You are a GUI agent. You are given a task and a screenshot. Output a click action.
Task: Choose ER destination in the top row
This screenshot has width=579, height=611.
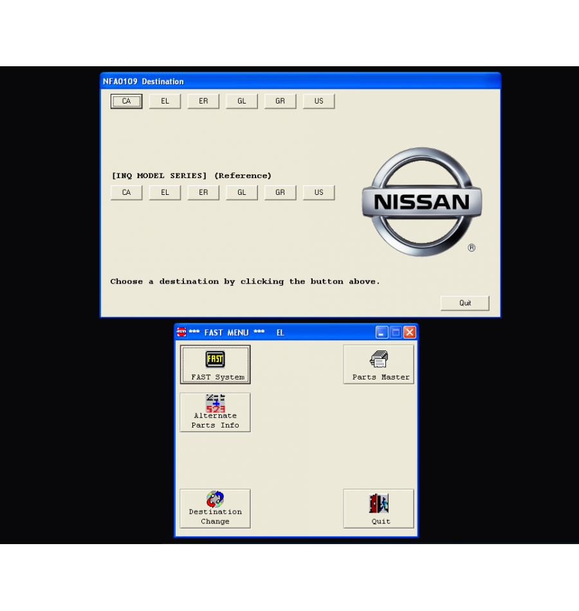click(x=203, y=102)
